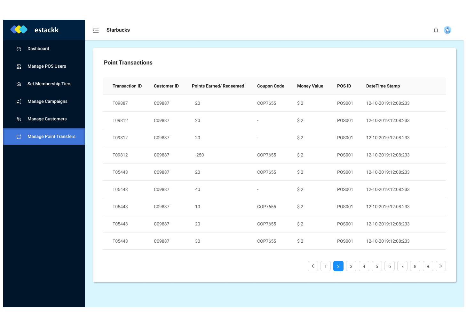
Task: Click the Manage Point Transfers swap icon
Action: click(x=19, y=137)
